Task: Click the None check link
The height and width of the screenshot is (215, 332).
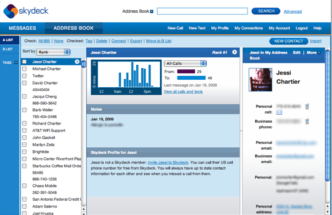Action: click(58, 41)
